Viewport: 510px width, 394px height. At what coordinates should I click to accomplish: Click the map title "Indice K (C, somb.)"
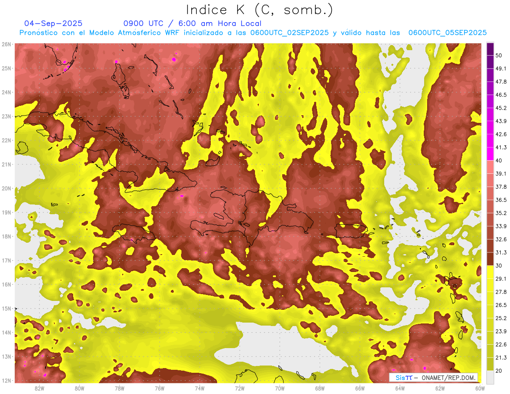click(260, 10)
